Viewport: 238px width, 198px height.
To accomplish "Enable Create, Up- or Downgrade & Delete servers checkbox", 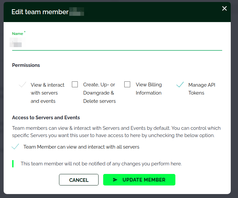I will tap(75, 85).
